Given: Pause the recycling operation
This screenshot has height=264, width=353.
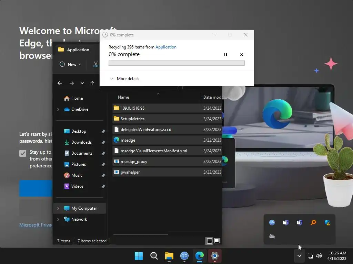Looking at the screenshot, I should pyautogui.click(x=225, y=55).
